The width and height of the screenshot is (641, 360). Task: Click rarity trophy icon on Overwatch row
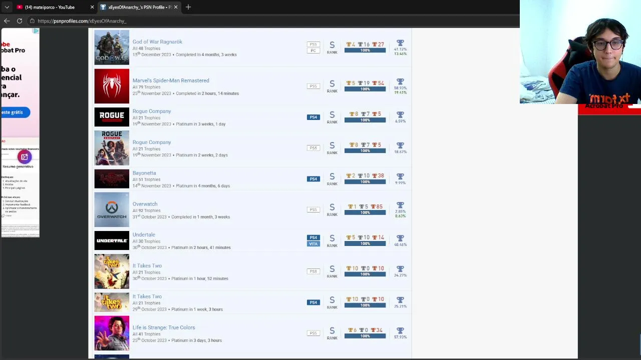click(400, 205)
